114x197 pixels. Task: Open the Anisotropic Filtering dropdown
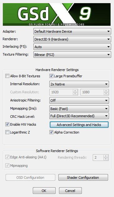tap(79, 100)
